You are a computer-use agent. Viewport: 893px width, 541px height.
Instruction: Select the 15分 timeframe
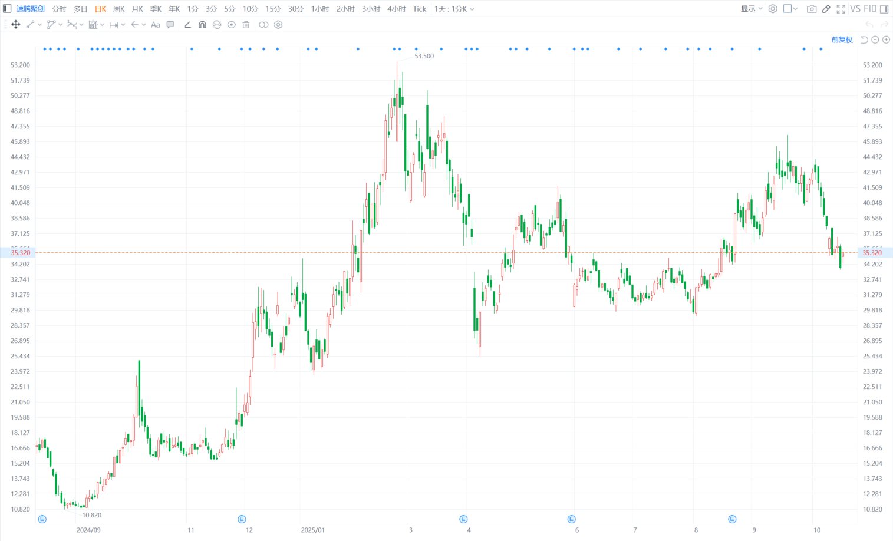coord(273,9)
